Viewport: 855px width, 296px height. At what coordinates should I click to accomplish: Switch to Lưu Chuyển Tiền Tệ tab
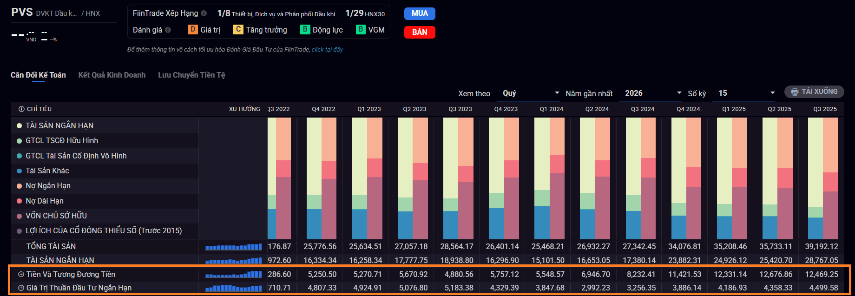[x=191, y=75]
